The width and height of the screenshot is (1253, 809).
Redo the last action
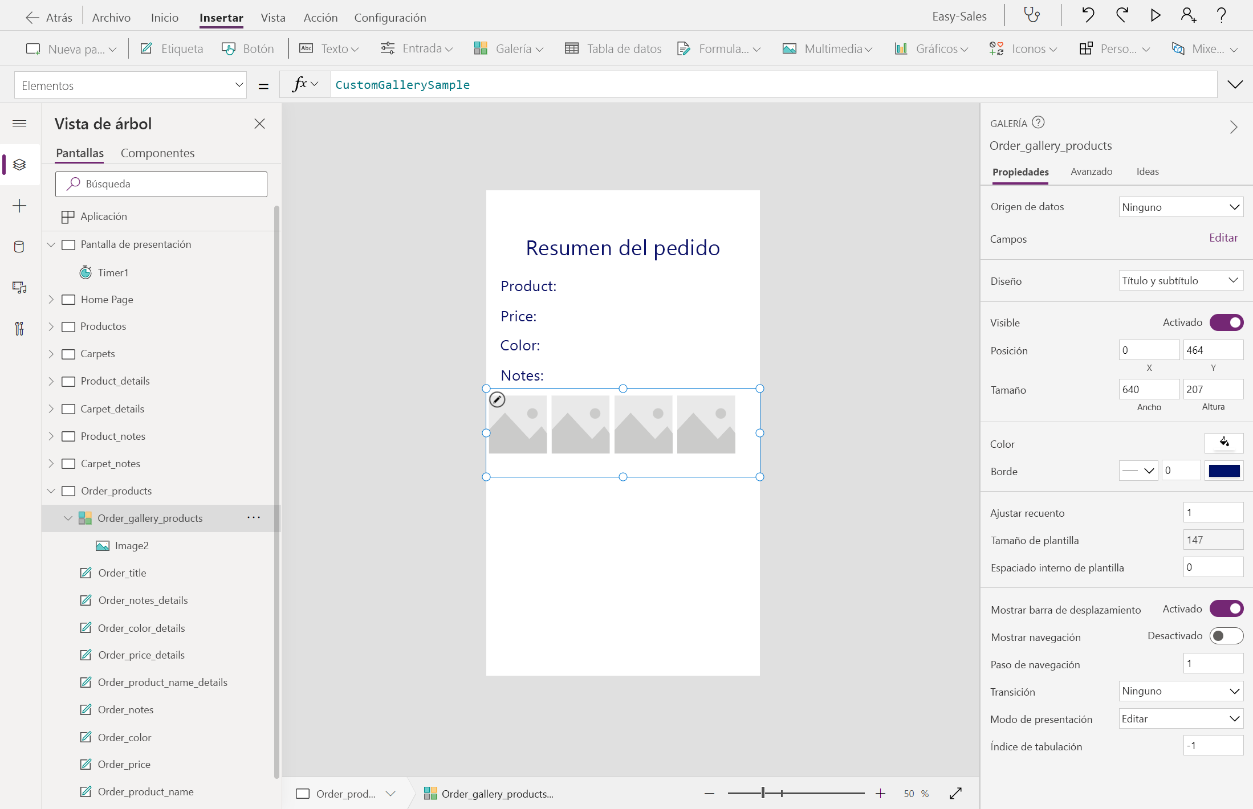coord(1122,15)
